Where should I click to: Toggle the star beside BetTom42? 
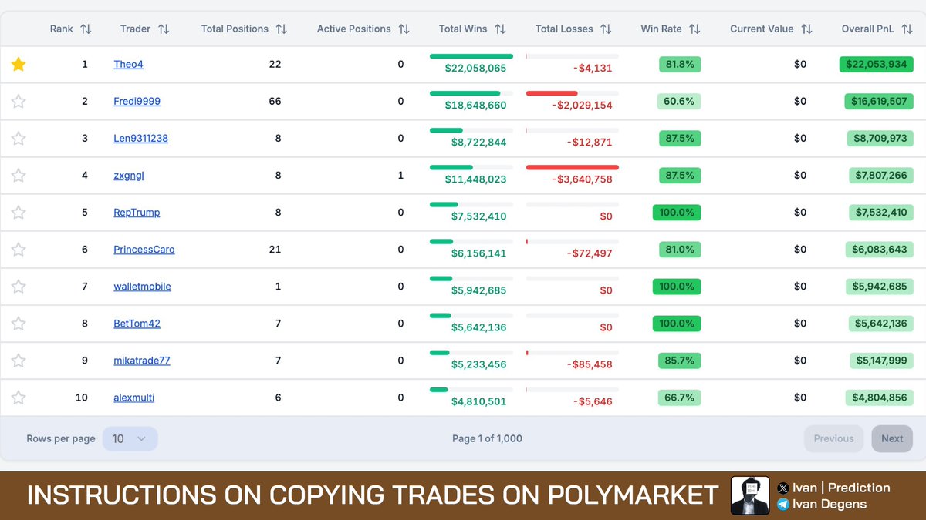click(x=19, y=324)
